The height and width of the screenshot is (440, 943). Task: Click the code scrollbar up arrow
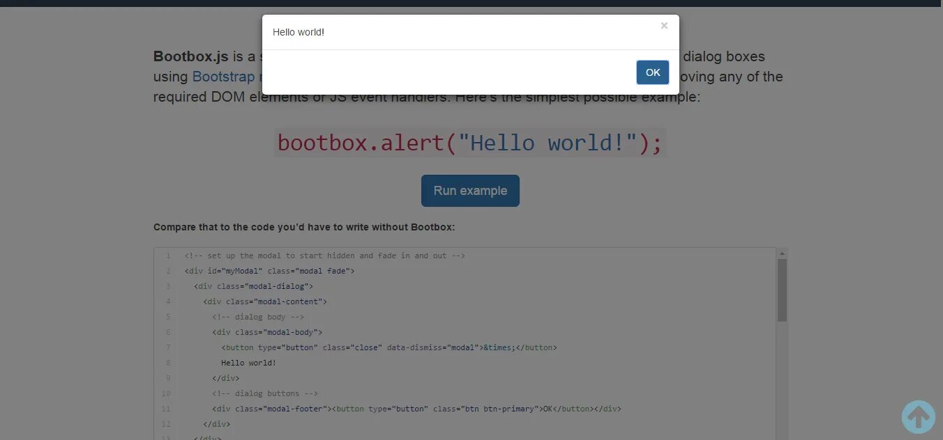[782, 253]
